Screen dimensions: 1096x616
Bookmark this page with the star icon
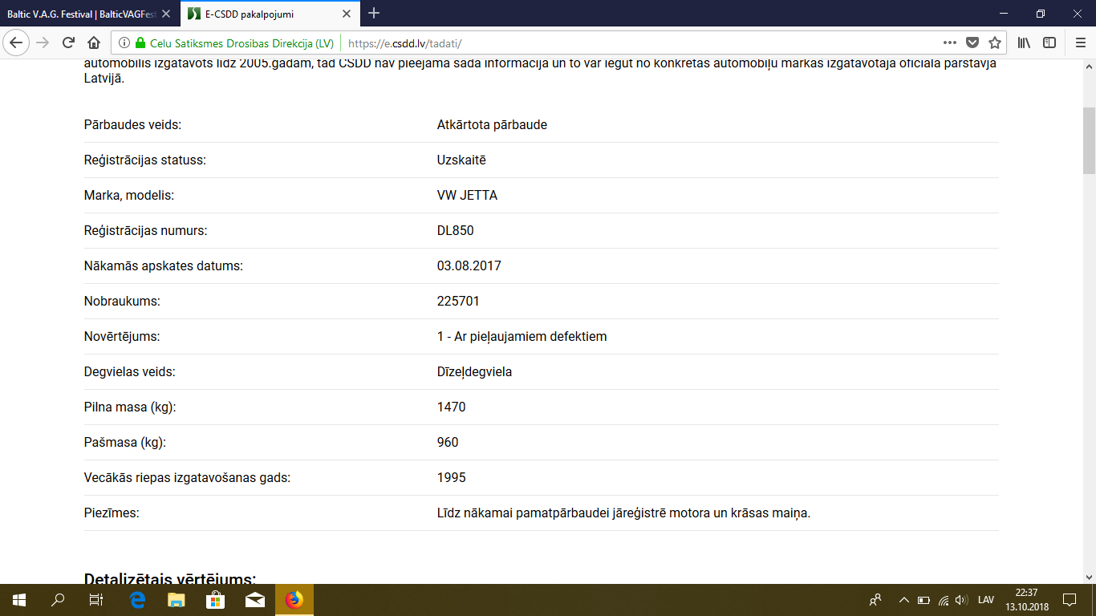(x=995, y=43)
